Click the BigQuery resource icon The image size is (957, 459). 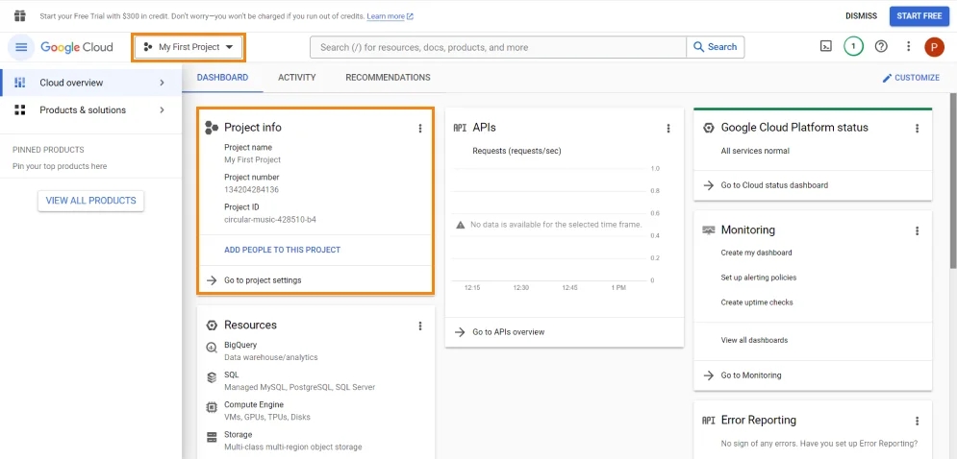pos(212,348)
